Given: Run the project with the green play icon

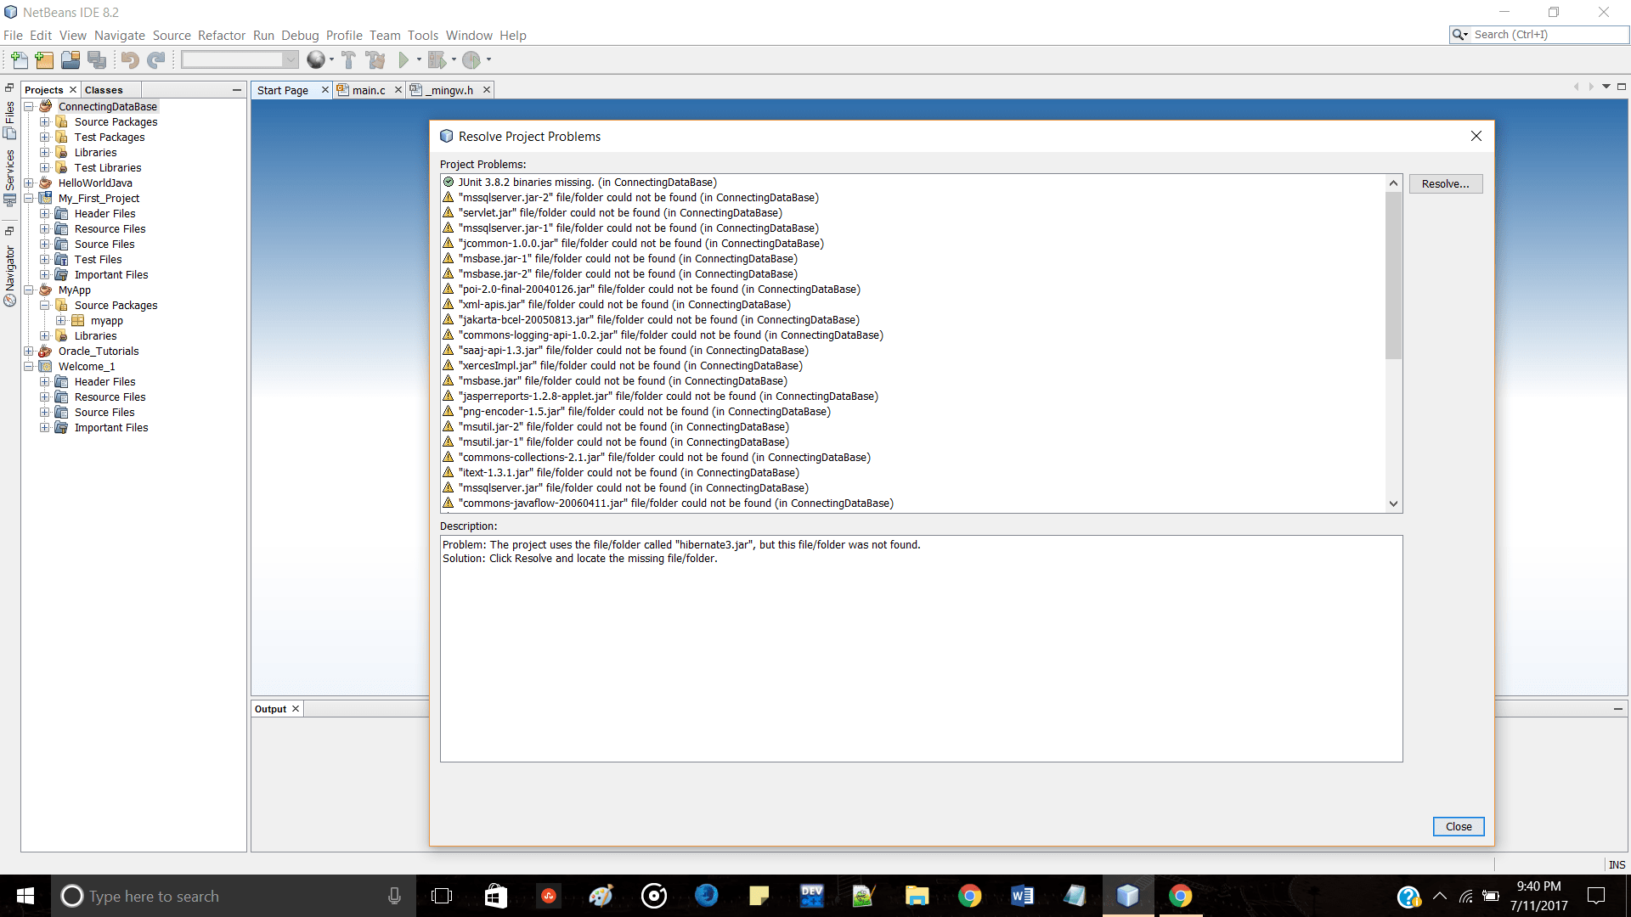Looking at the screenshot, I should [x=404, y=59].
